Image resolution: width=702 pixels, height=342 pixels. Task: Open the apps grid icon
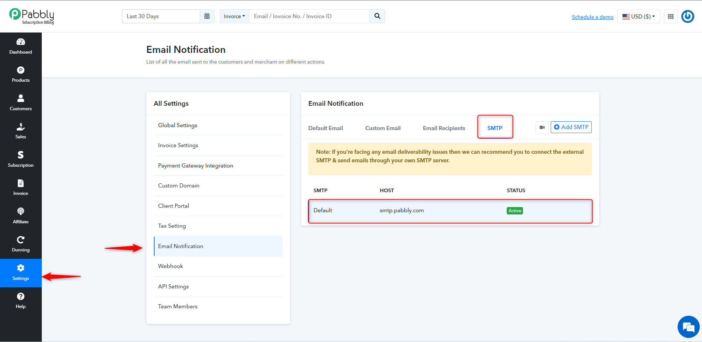click(x=671, y=16)
